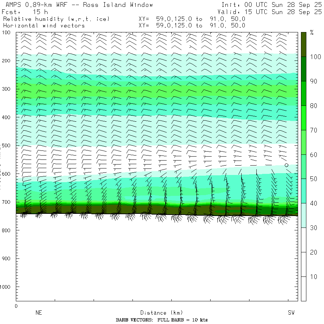Screen dimensions: 324x324
Task: Click the 800 pressure axis label
Action: 9,230
